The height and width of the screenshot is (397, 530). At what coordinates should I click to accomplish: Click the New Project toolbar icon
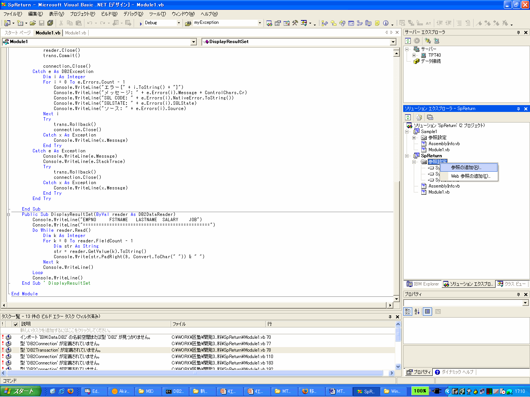7,23
